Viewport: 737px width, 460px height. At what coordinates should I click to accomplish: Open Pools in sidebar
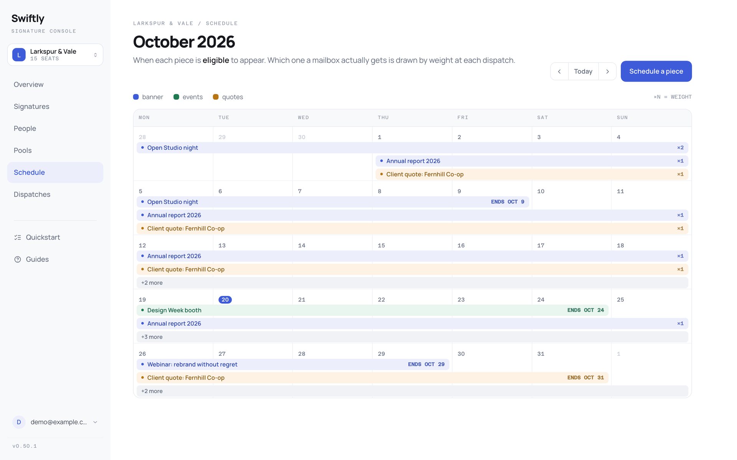[55, 150]
